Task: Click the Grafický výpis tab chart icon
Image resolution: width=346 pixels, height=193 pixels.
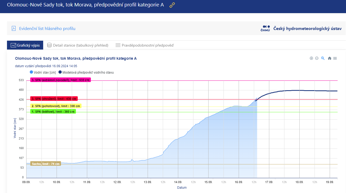Action: point(13,45)
